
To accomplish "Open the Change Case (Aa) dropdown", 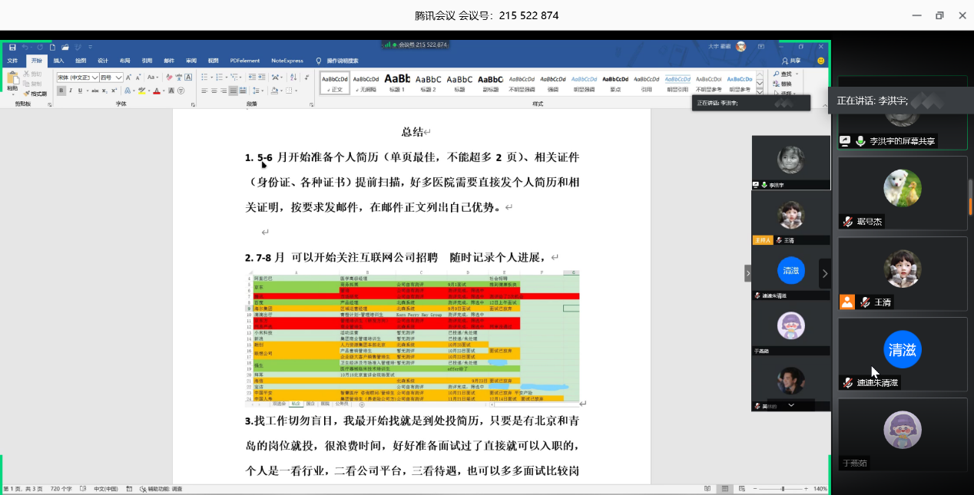I will tap(153, 78).
